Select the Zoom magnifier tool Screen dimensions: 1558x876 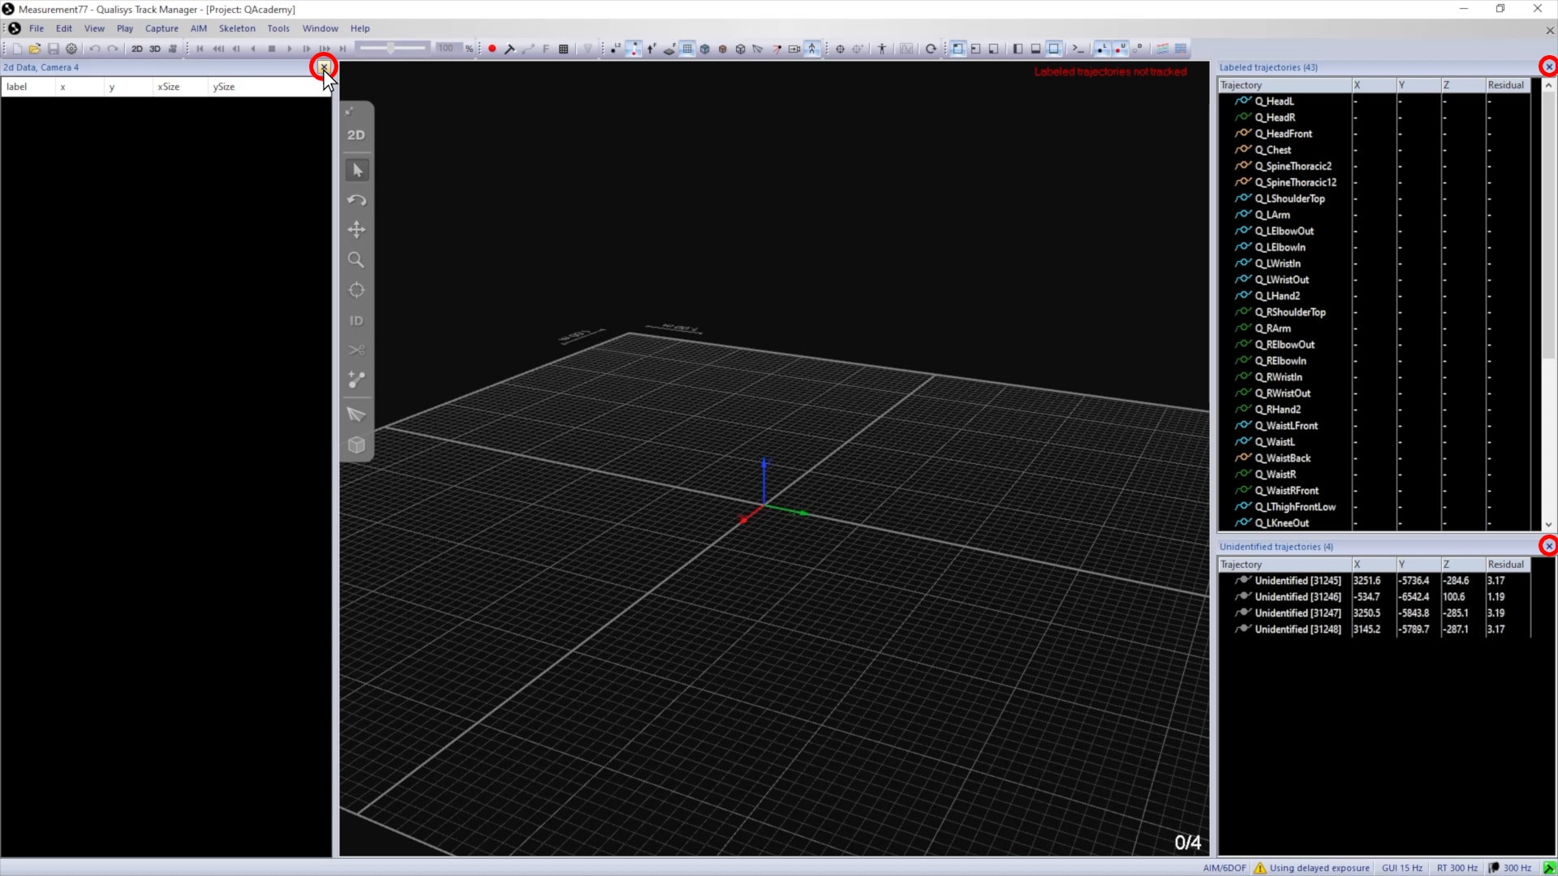point(356,260)
